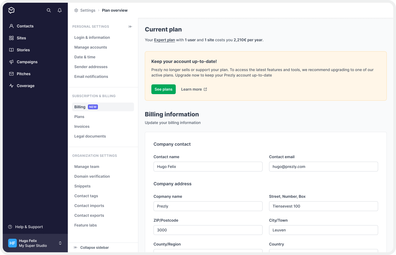The height and width of the screenshot is (255, 396).
Task: Click the Sites grid icon
Action: 11,38
